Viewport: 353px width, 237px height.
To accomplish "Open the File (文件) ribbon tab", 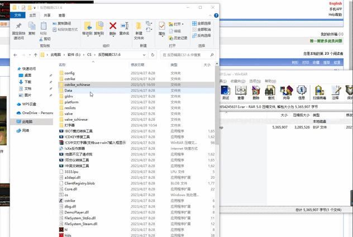I will (x=17, y=15).
